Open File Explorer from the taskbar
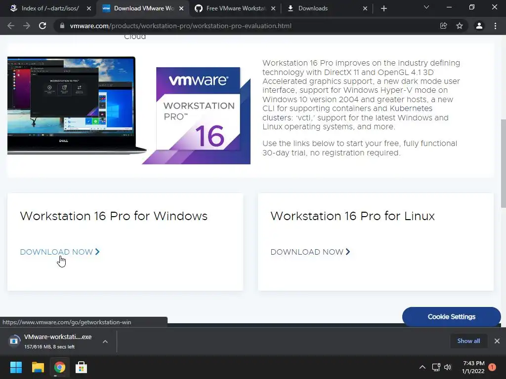Screen dimensions: 506x379 point(38,367)
